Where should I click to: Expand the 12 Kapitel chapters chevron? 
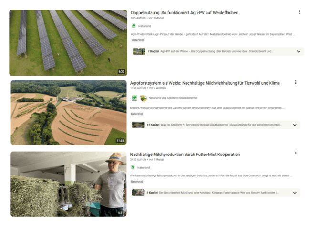click(x=295, y=125)
